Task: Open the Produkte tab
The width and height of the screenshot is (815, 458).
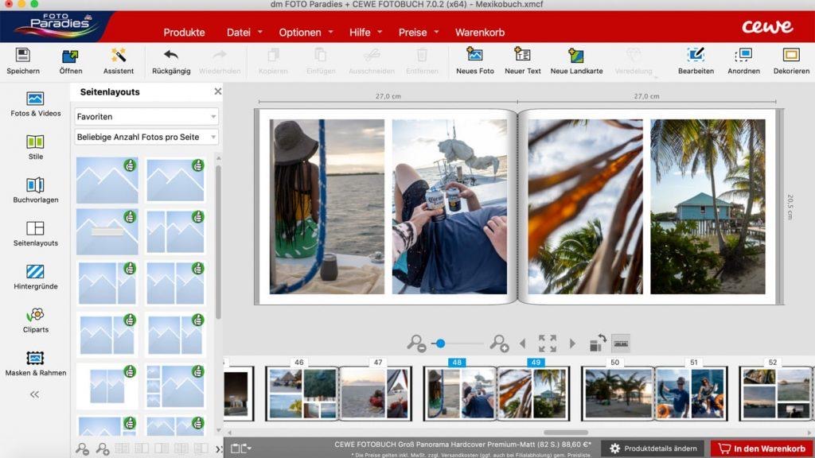Action: tap(184, 32)
